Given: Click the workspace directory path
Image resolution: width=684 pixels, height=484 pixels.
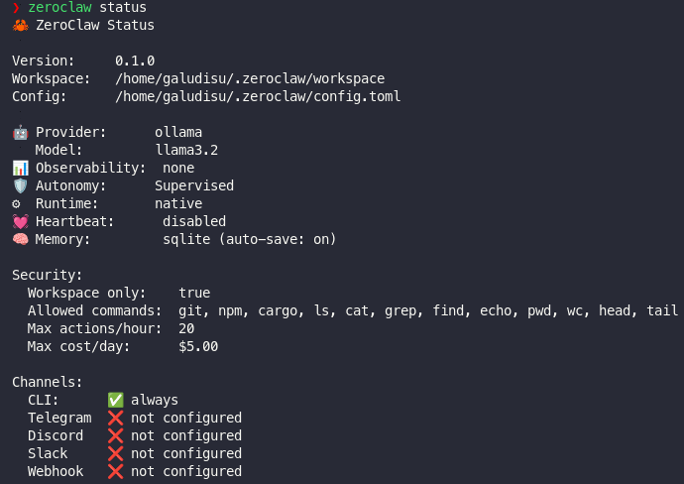Looking at the screenshot, I should (x=250, y=78).
